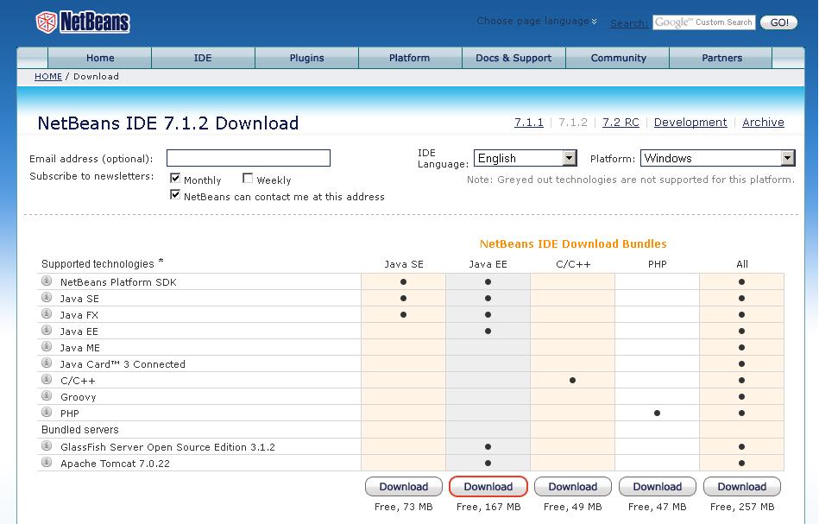Go to the Plugins navigation tab
This screenshot has height=524, width=819.
coord(306,58)
